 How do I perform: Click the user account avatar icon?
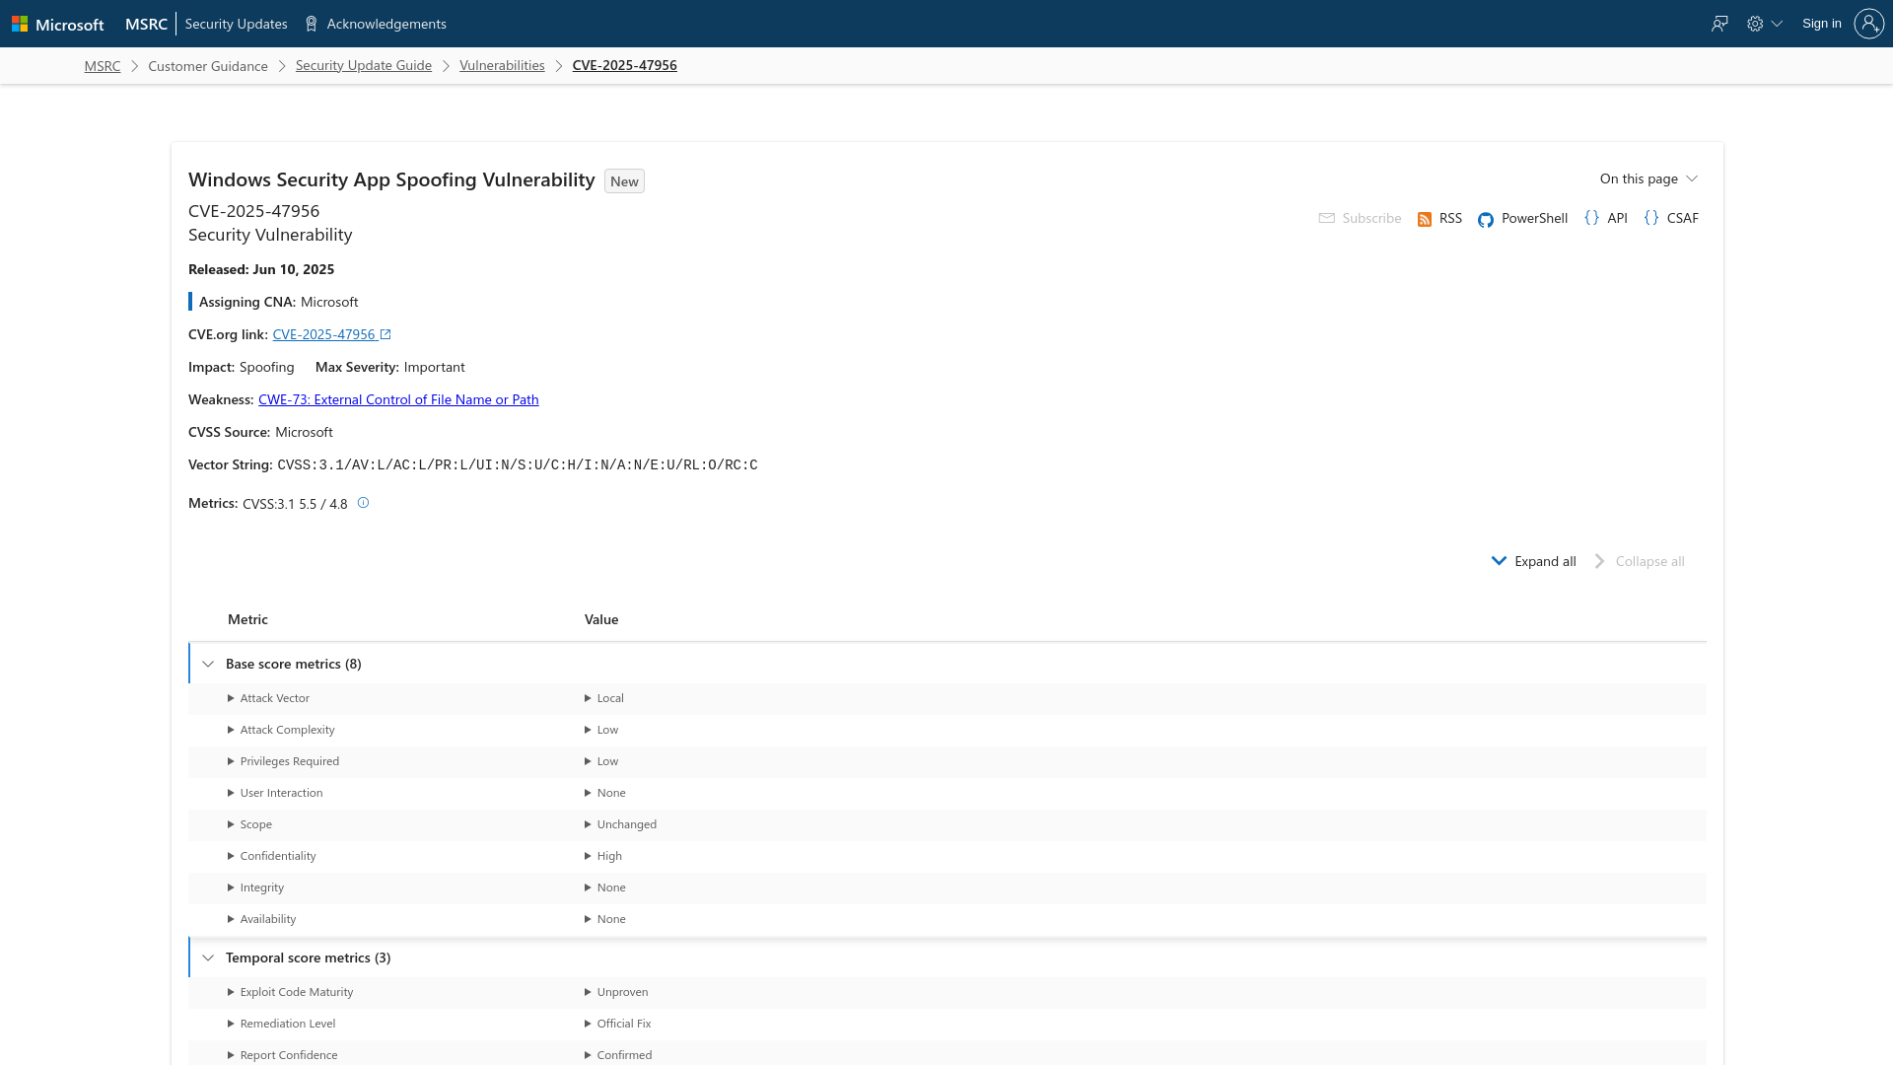(x=1868, y=24)
